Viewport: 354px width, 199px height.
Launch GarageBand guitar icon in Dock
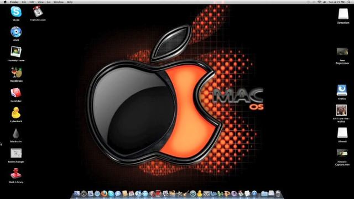click(186, 193)
